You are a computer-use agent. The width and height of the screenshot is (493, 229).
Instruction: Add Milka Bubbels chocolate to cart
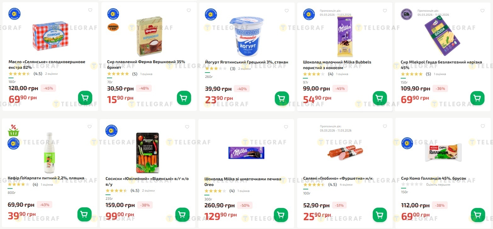380,98
